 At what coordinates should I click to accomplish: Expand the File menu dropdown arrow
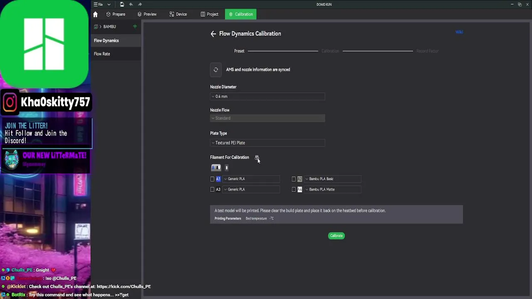tap(109, 5)
